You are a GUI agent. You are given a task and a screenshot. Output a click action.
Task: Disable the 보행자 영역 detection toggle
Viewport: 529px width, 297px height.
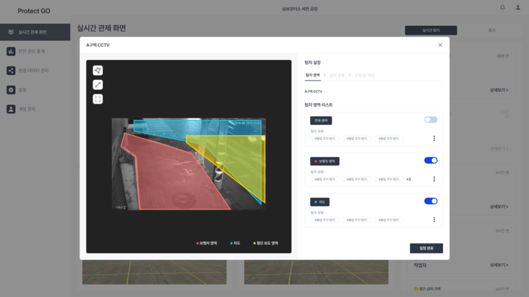point(431,160)
